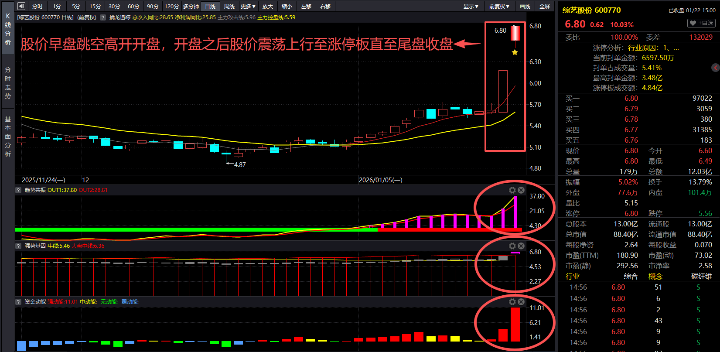Open help icon for 强势基因 indicator
Screen dimensions: 720x352
click(18, 246)
